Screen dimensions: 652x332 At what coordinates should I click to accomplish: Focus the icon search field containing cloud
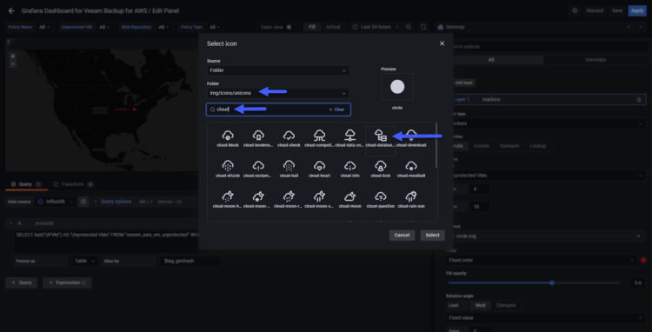pos(278,110)
